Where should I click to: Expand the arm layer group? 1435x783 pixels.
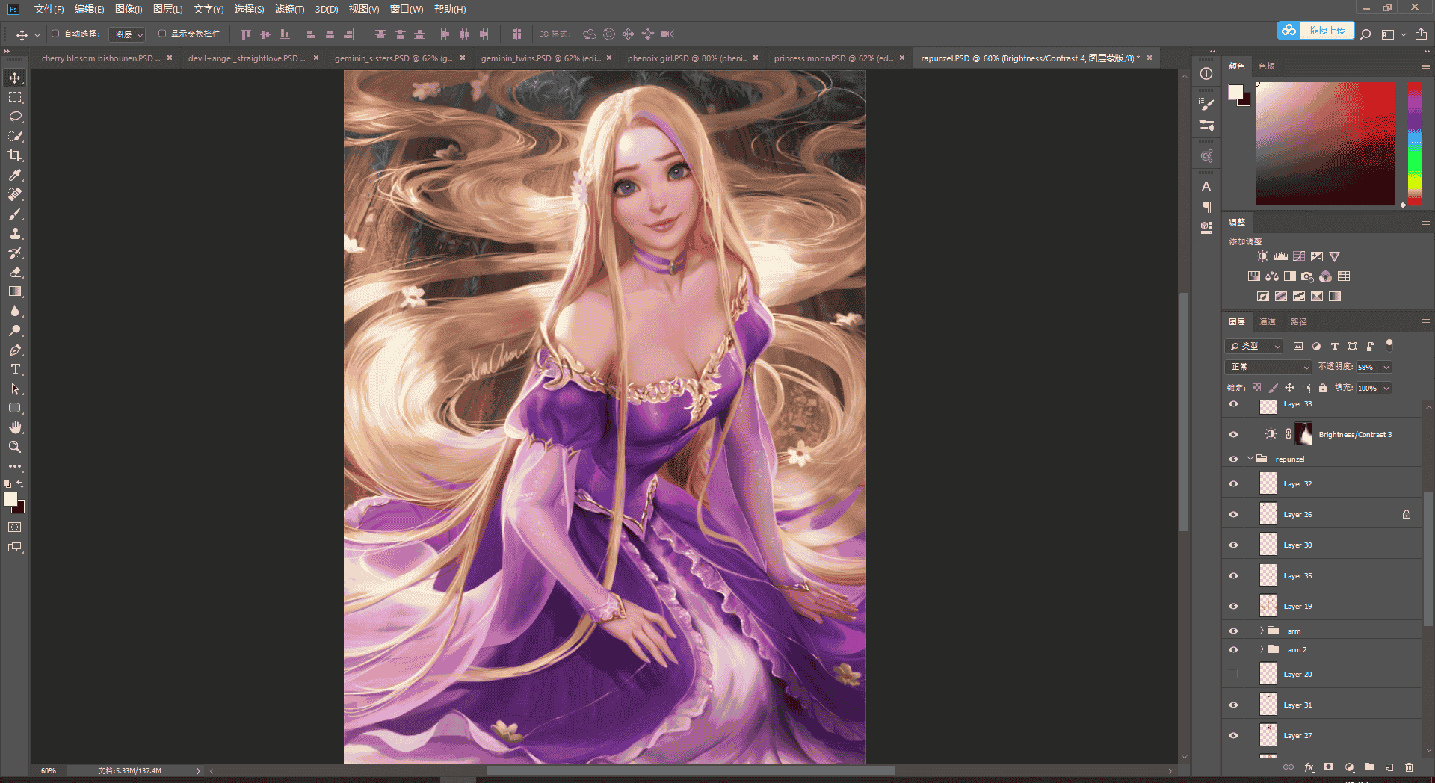click(x=1262, y=631)
